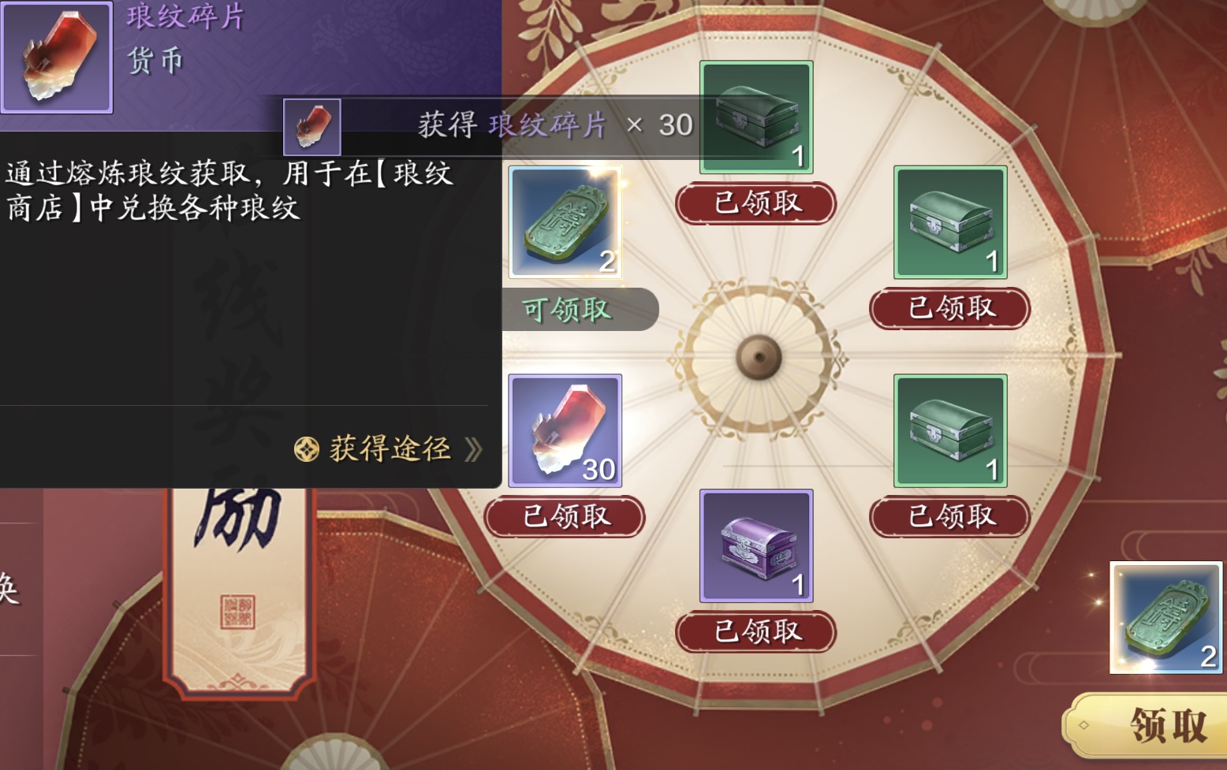Click 已领取 label under top chest

(756, 203)
